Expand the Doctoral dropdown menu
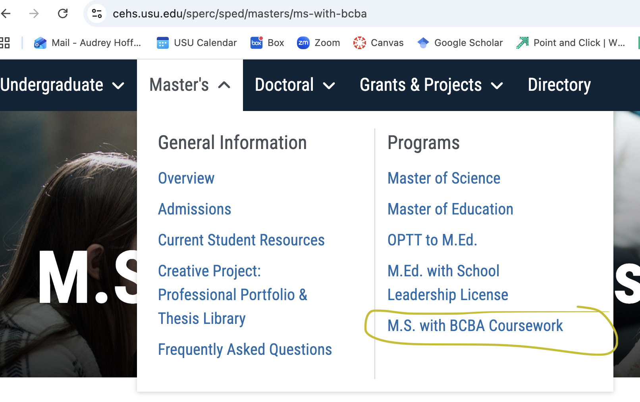The image size is (640, 402). (295, 85)
